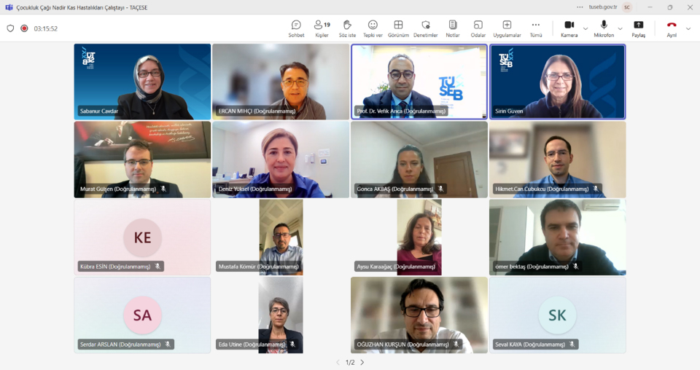The image size is (700, 370).
Task: Go to next participant page arrow
Action: click(362, 362)
